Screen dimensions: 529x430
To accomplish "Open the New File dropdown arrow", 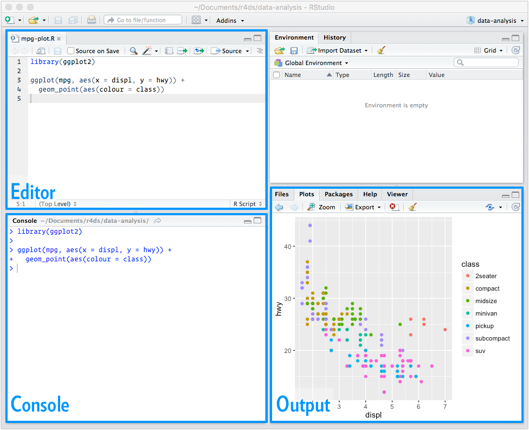I will point(20,21).
